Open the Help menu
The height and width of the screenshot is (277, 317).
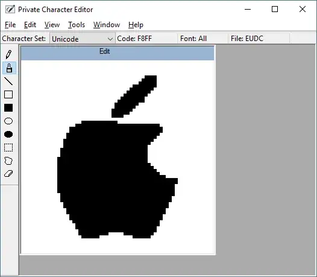136,25
